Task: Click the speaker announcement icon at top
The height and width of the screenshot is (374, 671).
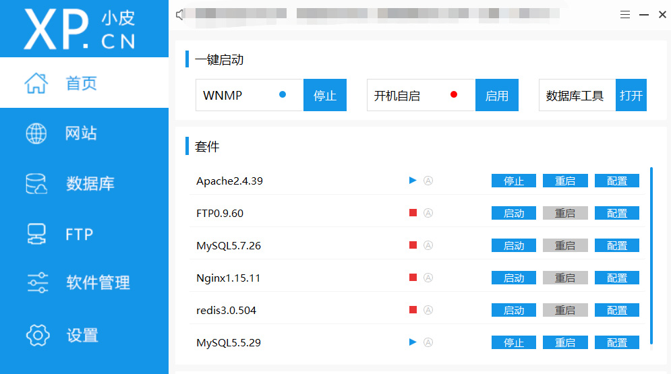Action: (x=179, y=15)
